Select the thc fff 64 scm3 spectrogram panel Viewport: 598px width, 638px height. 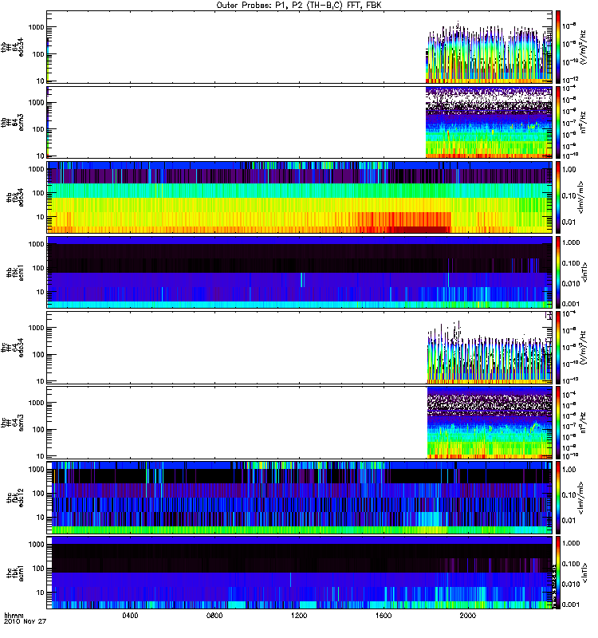coord(300,423)
